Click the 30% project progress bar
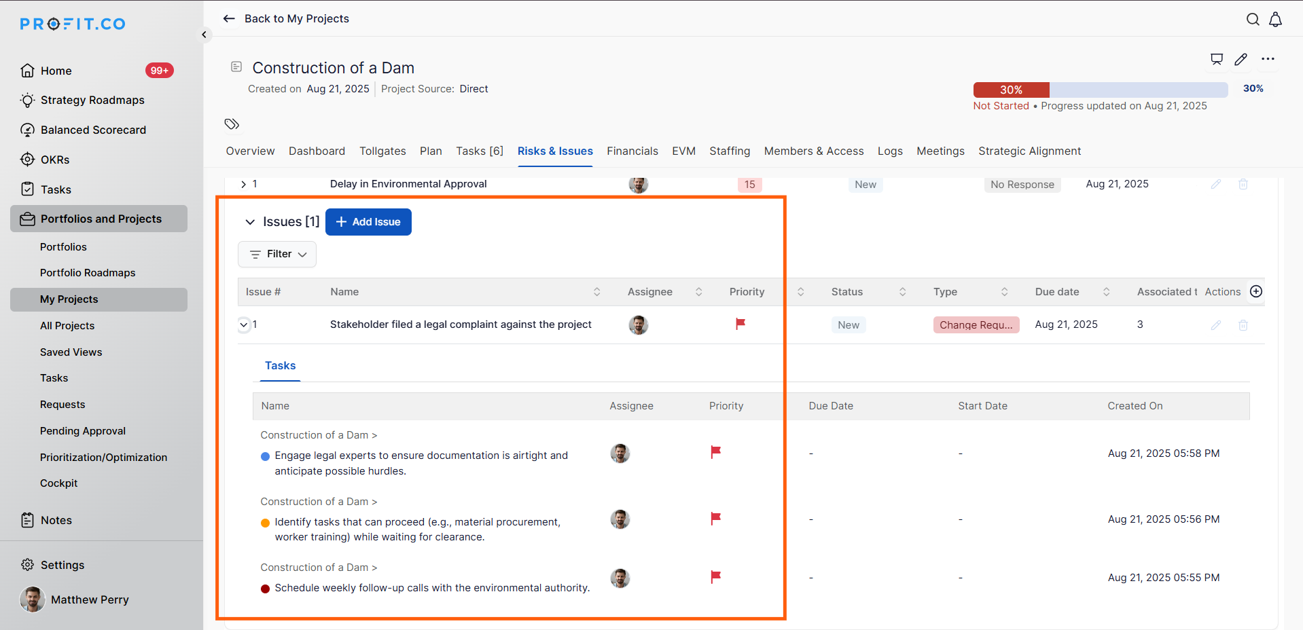The width and height of the screenshot is (1303, 630). tap(1100, 90)
